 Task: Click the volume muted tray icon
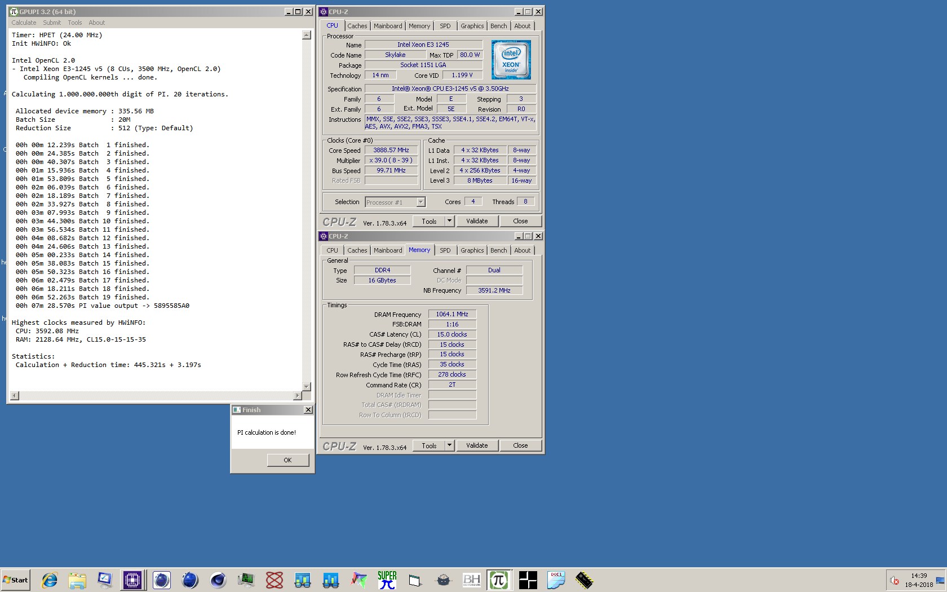895,580
